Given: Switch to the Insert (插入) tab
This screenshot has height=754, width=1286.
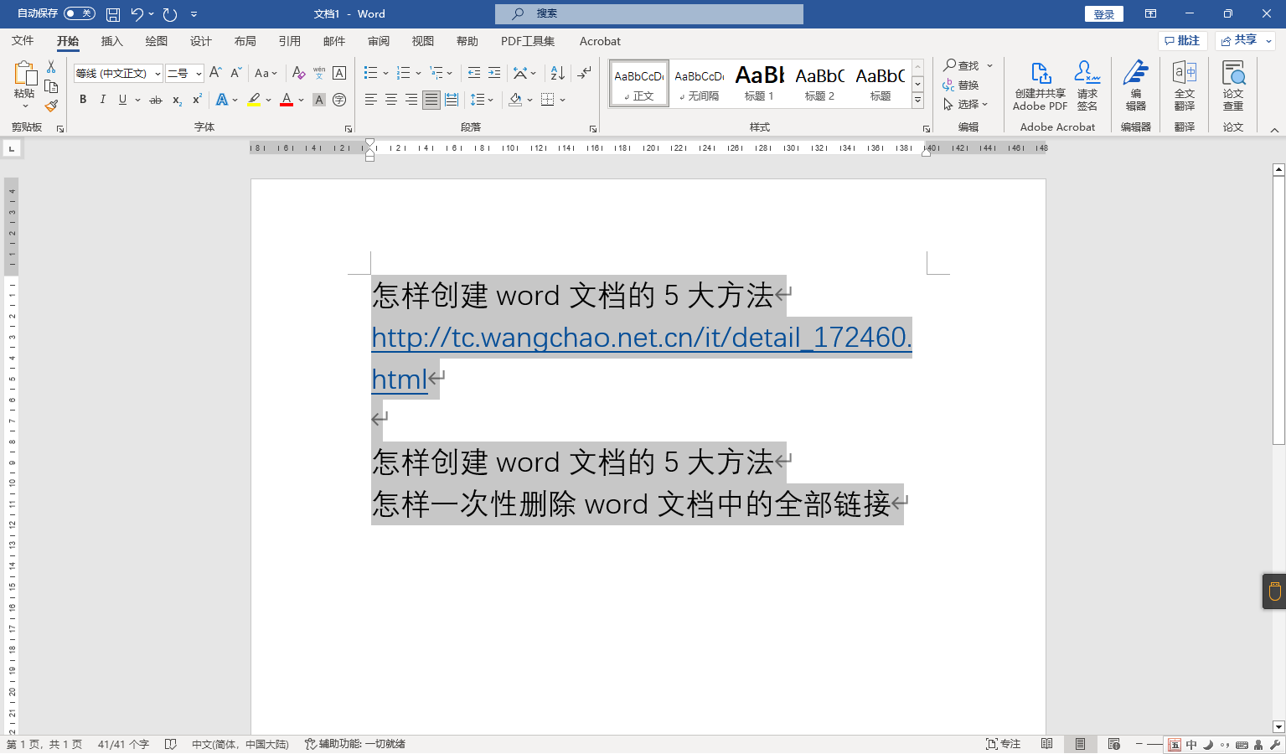Looking at the screenshot, I should 111,41.
